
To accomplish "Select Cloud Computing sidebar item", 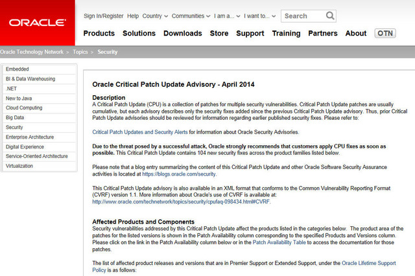I will 39,108.
